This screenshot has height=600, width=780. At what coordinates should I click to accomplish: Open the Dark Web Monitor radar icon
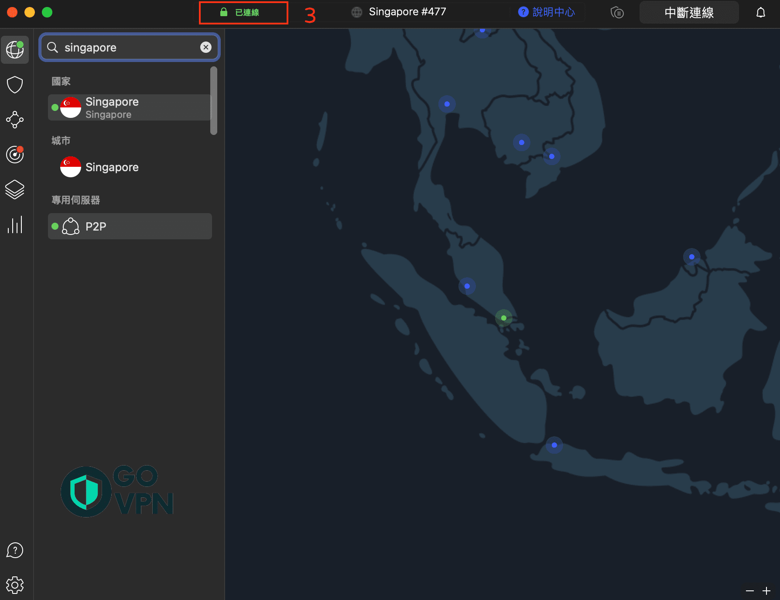point(15,155)
